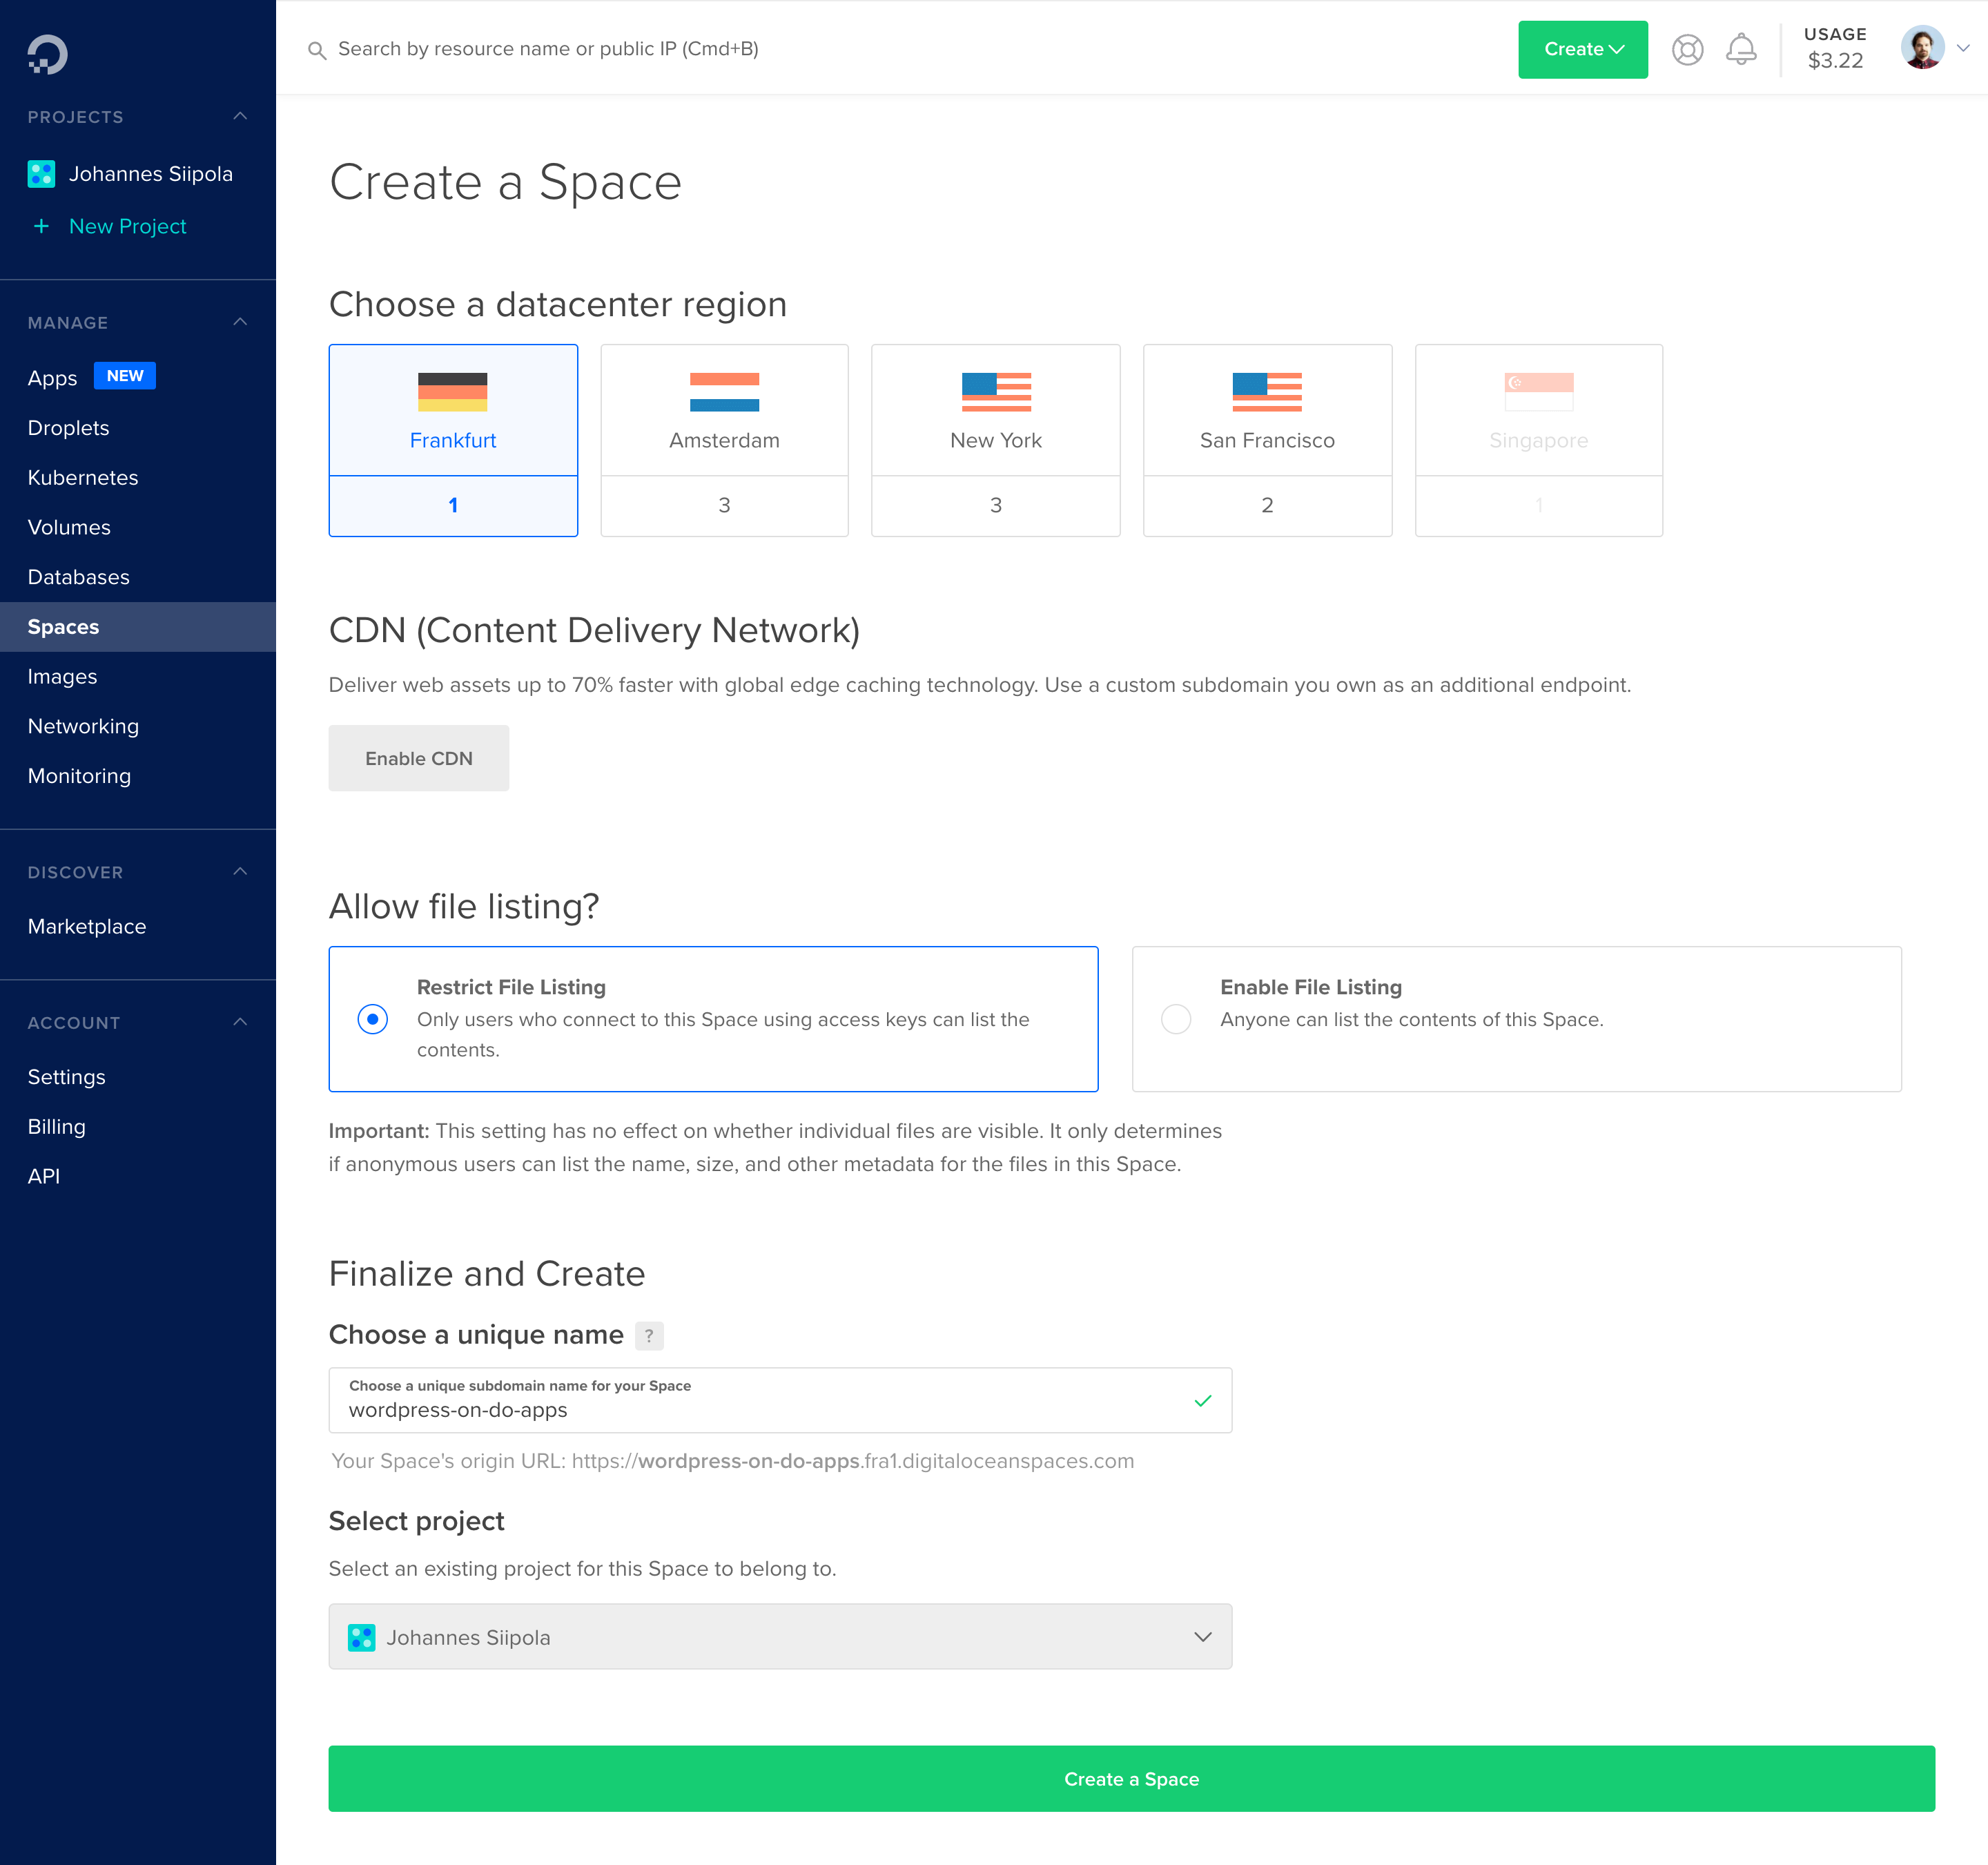This screenshot has width=1988, height=1865.
Task: Click the DigitalOcean logo icon
Action: pos(47,54)
